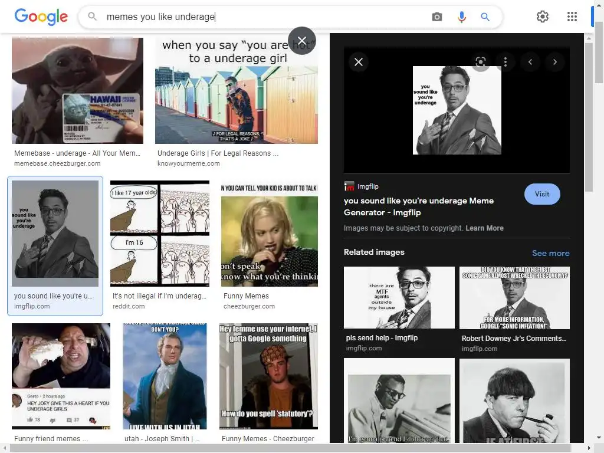Go to previous image arrow

pos(530,62)
